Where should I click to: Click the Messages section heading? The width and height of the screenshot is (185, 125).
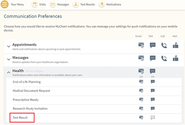[x=20, y=57]
